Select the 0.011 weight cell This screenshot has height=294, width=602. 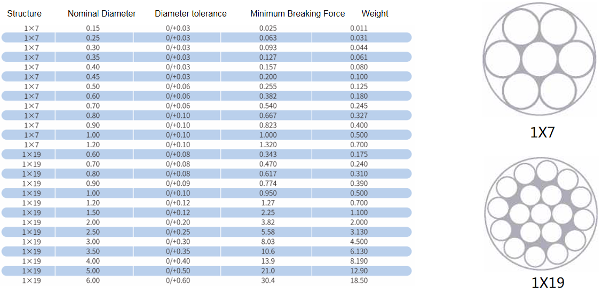tap(359, 28)
